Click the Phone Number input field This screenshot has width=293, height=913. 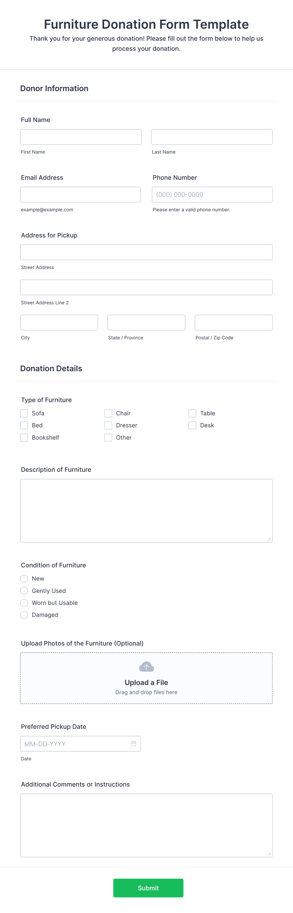click(x=212, y=194)
